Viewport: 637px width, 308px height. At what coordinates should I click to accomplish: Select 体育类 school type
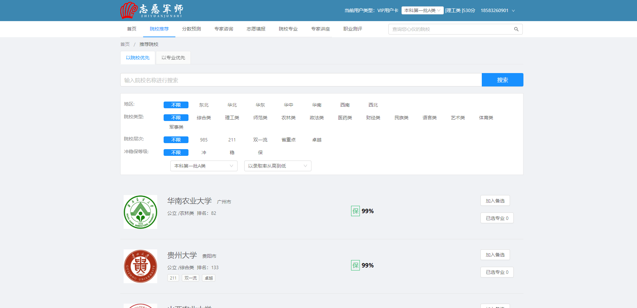pyautogui.click(x=486, y=118)
